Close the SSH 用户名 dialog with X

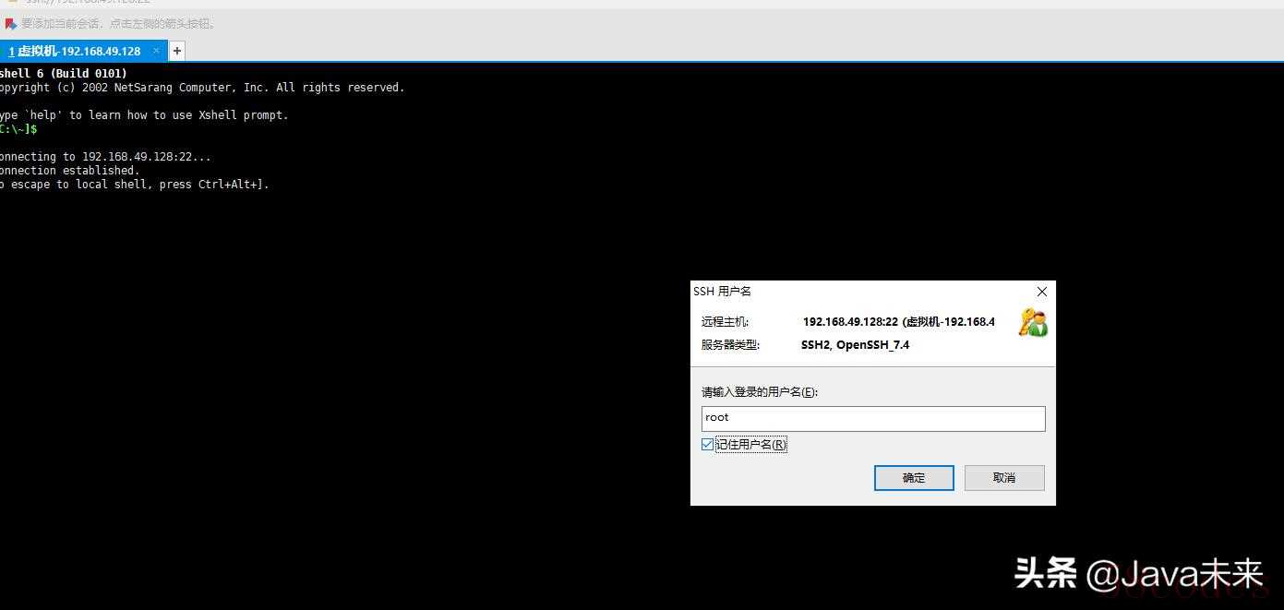[x=1041, y=292]
